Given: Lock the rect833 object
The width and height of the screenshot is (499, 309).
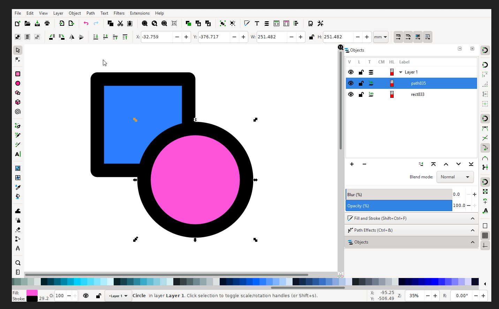Looking at the screenshot, I should [x=361, y=94].
